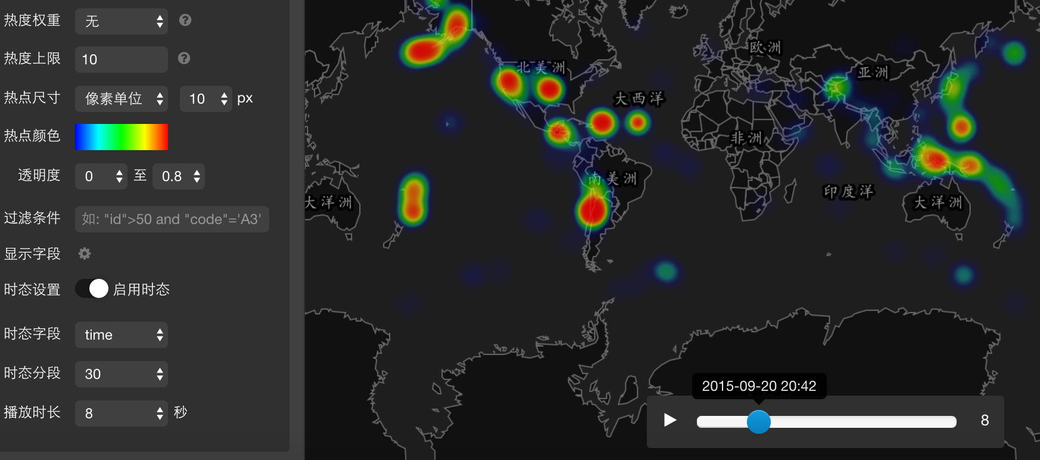The height and width of the screenshot is (460, 1040).
Task: Click the red heat spot over 南美洲
Action: click(x=592, y=210)
